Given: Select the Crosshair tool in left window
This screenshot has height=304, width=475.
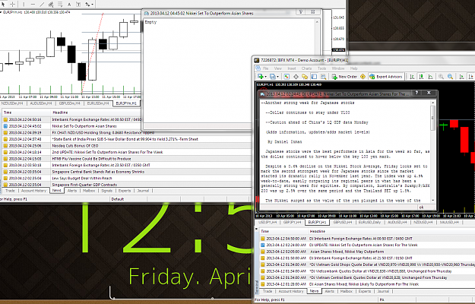Looking at the screenshot, I should click(x=12, y=4).
